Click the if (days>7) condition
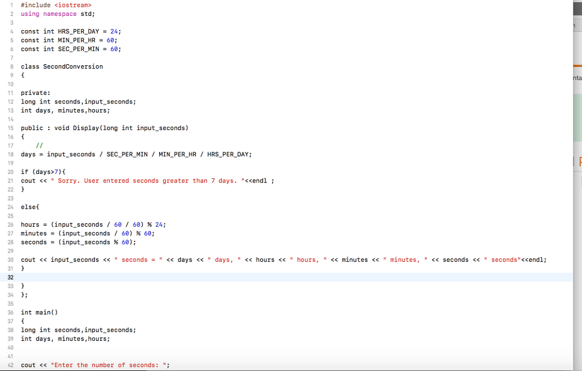Screen dimensions: 582x371 pos(43,171)
